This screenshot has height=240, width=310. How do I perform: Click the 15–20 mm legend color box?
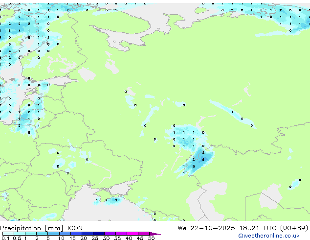(76, 234)
